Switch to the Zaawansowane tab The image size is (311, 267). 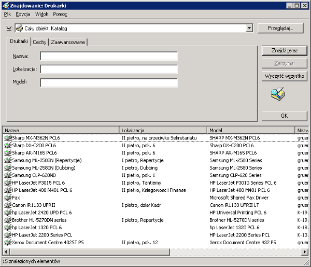68,42
